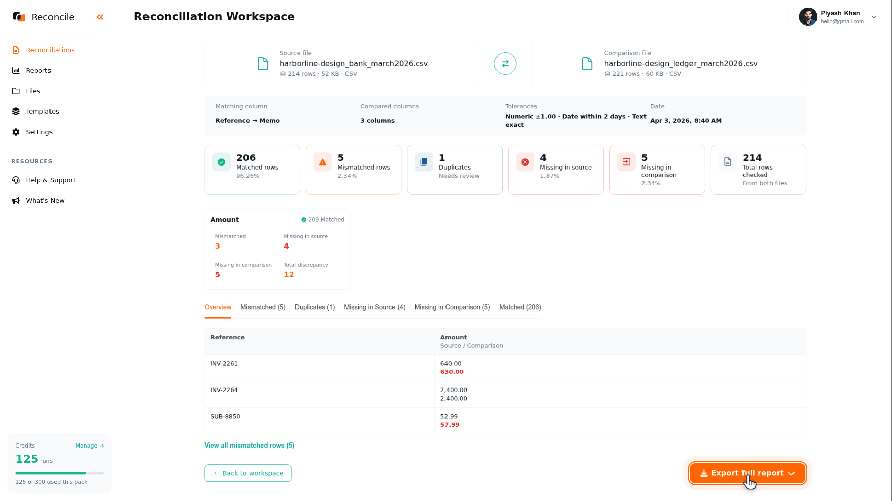Click the Reports bar chart icon

(16, 71)
